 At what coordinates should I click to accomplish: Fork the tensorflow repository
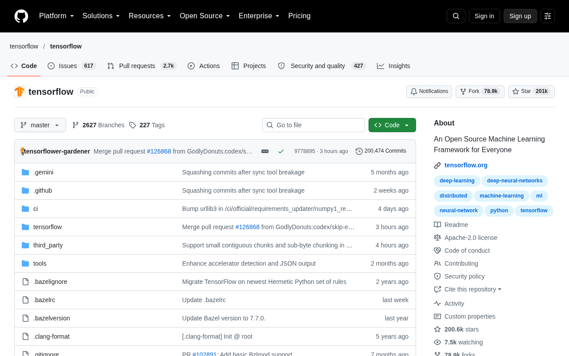[480, 92]
